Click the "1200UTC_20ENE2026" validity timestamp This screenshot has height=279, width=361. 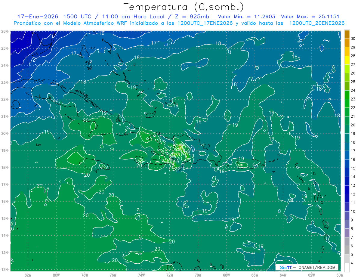point(317,23)
